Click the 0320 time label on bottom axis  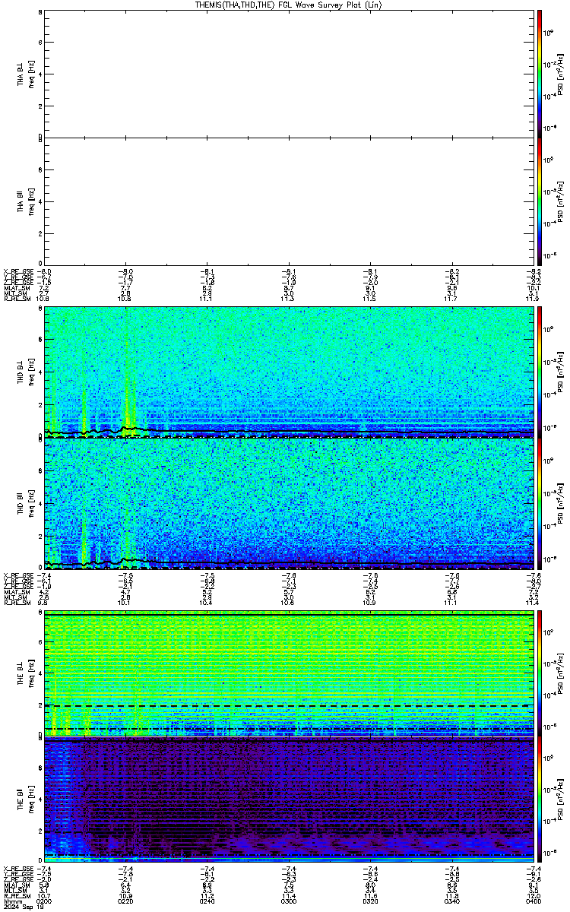370,901
